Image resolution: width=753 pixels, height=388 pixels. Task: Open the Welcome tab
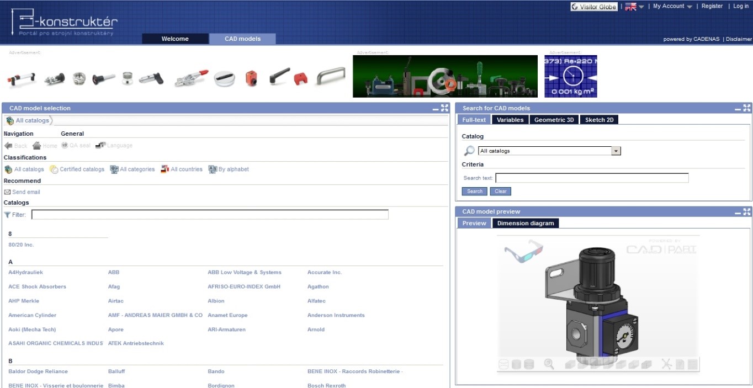pyautogui.click(x=175, y=39)
